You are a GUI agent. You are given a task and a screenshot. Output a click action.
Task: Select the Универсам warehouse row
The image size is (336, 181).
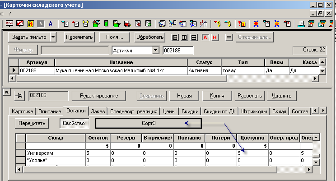tap(164, 153)
